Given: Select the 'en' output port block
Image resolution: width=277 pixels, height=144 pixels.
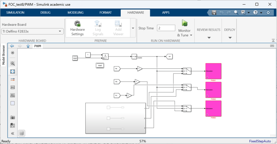Looking at the screenshot, I should [169, 57].
